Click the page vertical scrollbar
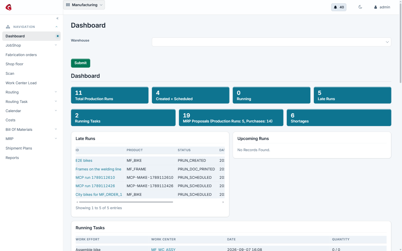402x251 pixels. [401, 43]
